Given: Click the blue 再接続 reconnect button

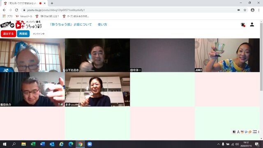Looking at the screenshot, I should pyautogui.click(x=23, y=34).
